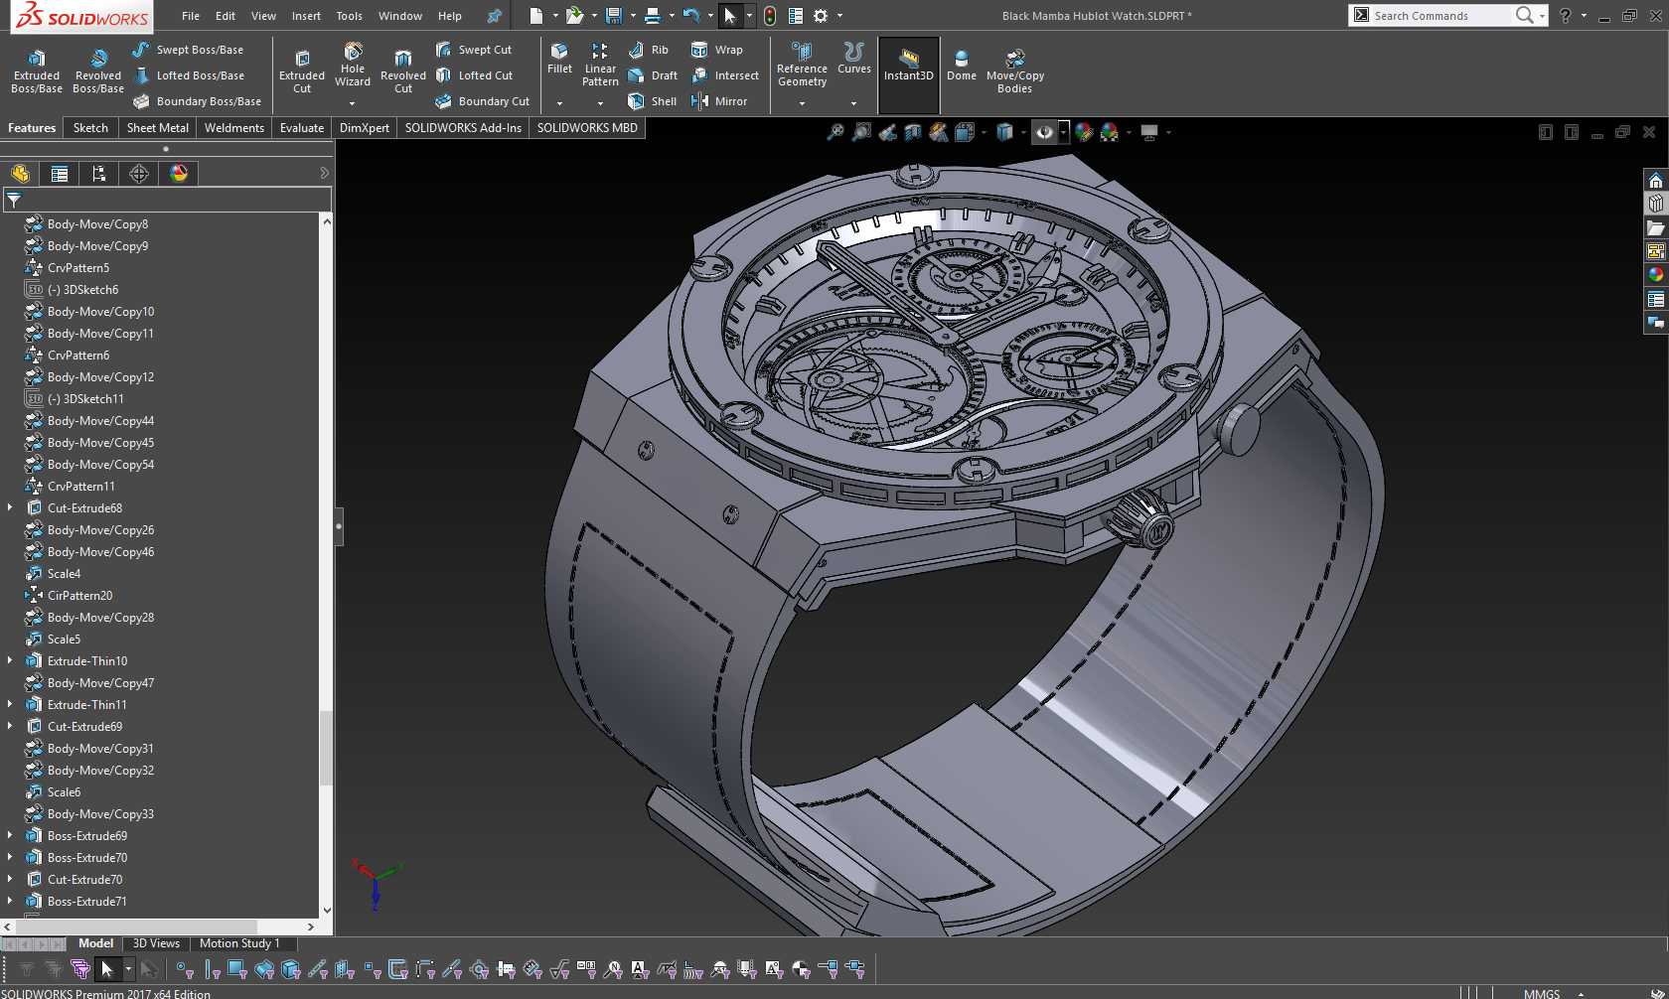1669x999 pixels.
Task: Open the DimXpertManager tab
Action: [x=139, y=174]
